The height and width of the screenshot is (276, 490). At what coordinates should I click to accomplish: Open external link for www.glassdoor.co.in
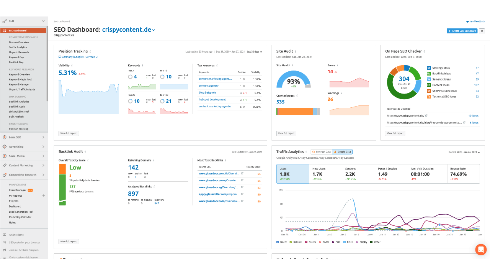[x=242, y=201]
